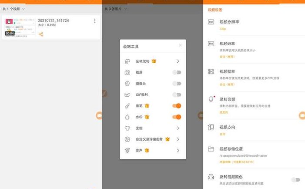
Task: Turn off the 水印 toggle
Action: 177,117
